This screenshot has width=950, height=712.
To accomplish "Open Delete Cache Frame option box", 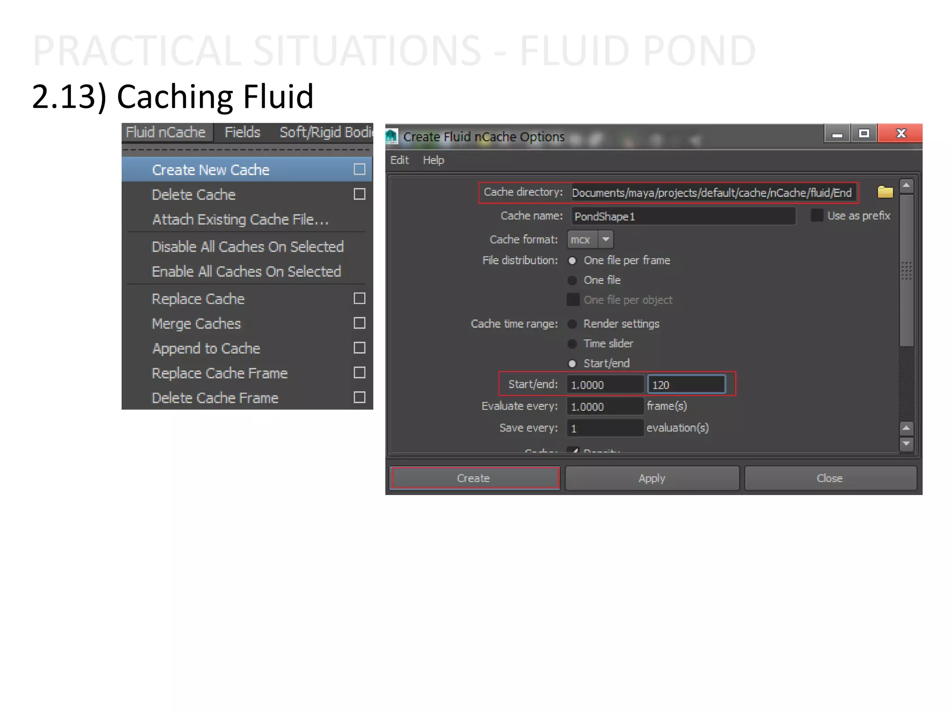I will tap(359, 397).
